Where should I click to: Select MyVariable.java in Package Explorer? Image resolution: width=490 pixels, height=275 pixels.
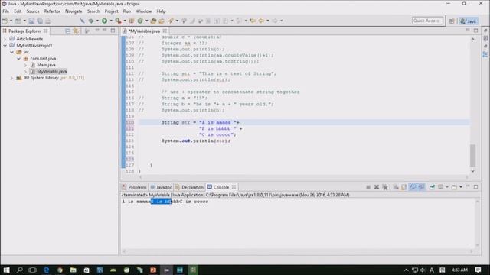[51, 71]
